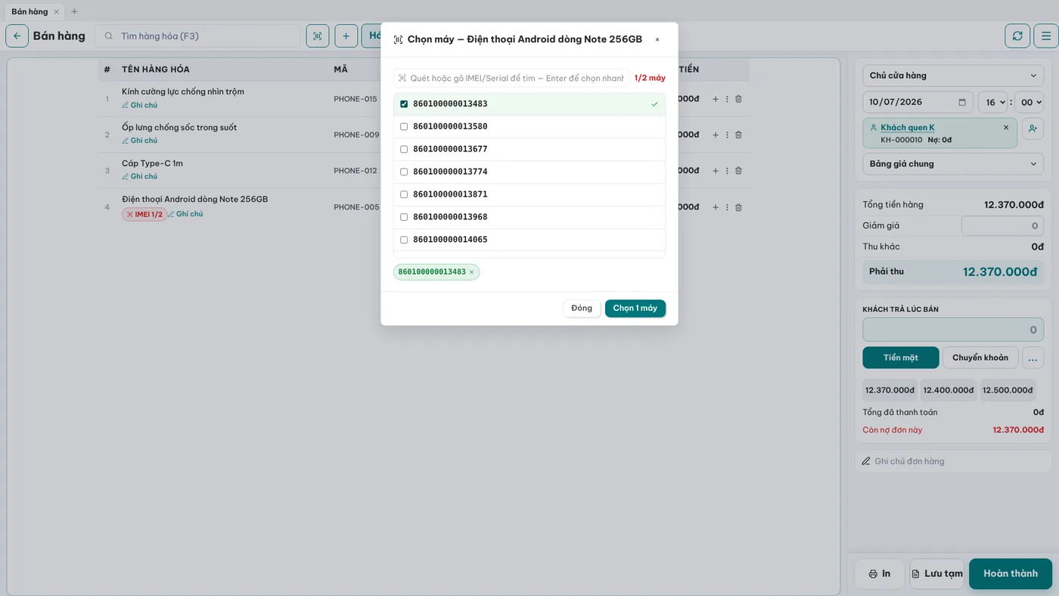Open a new tab with plus
The image size is (1059, 596).
click(74, 11)
